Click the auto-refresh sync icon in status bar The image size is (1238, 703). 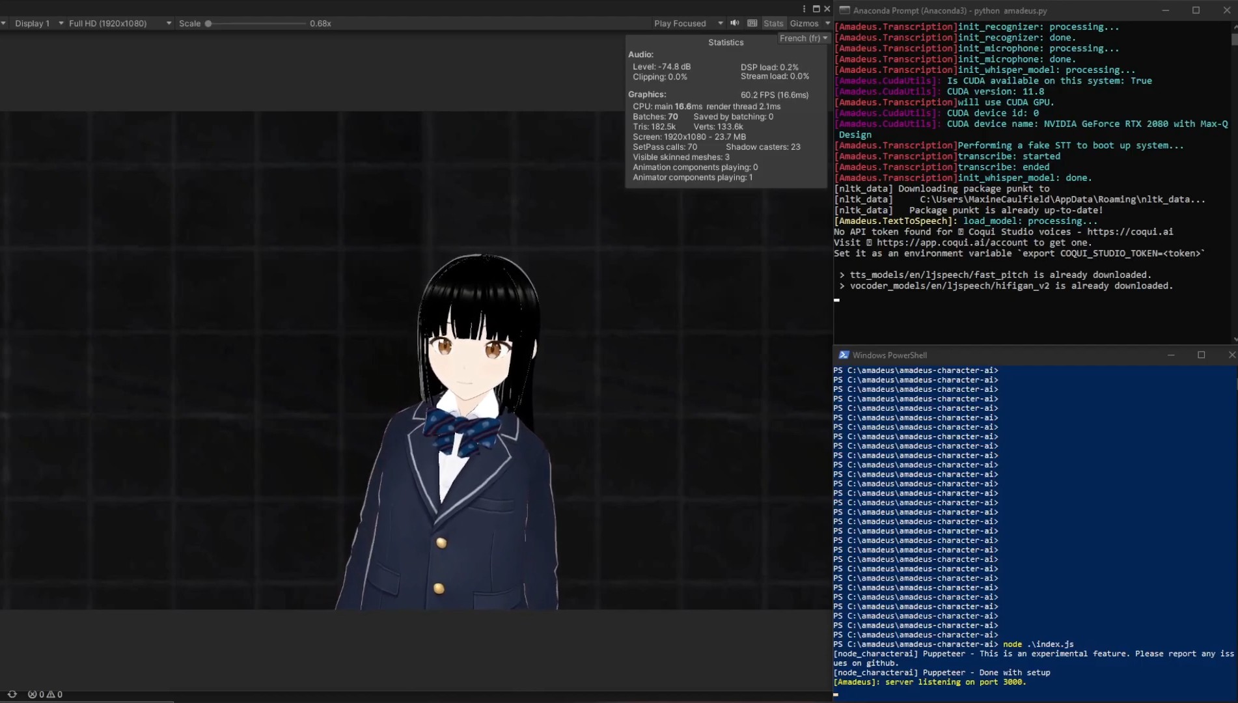(12, 694)
